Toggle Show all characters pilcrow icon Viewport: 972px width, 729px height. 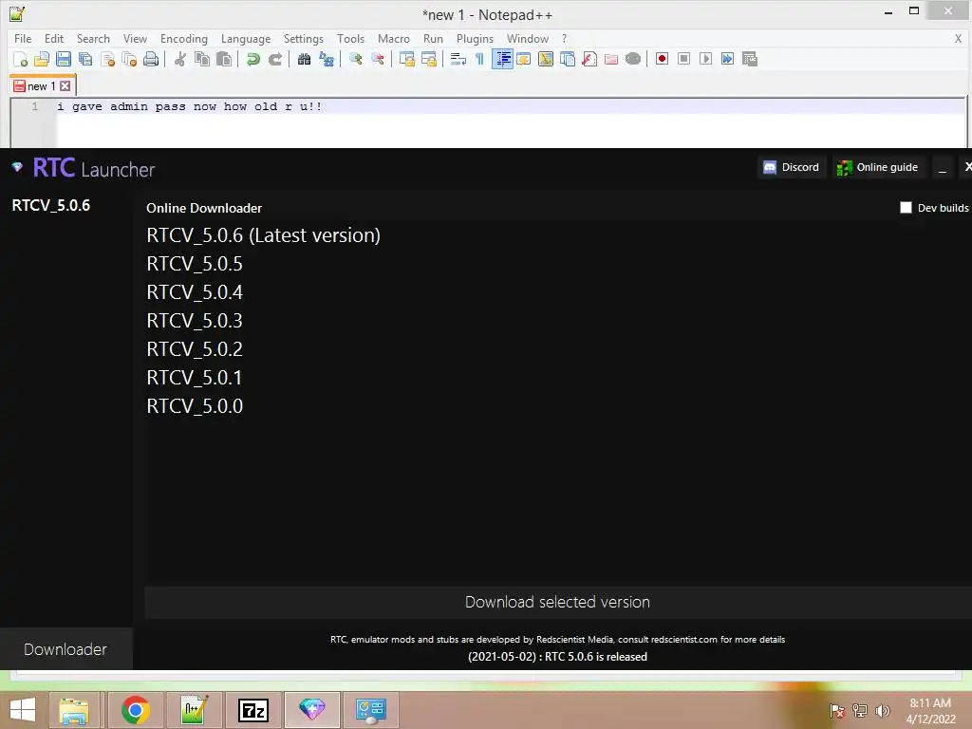479,59
